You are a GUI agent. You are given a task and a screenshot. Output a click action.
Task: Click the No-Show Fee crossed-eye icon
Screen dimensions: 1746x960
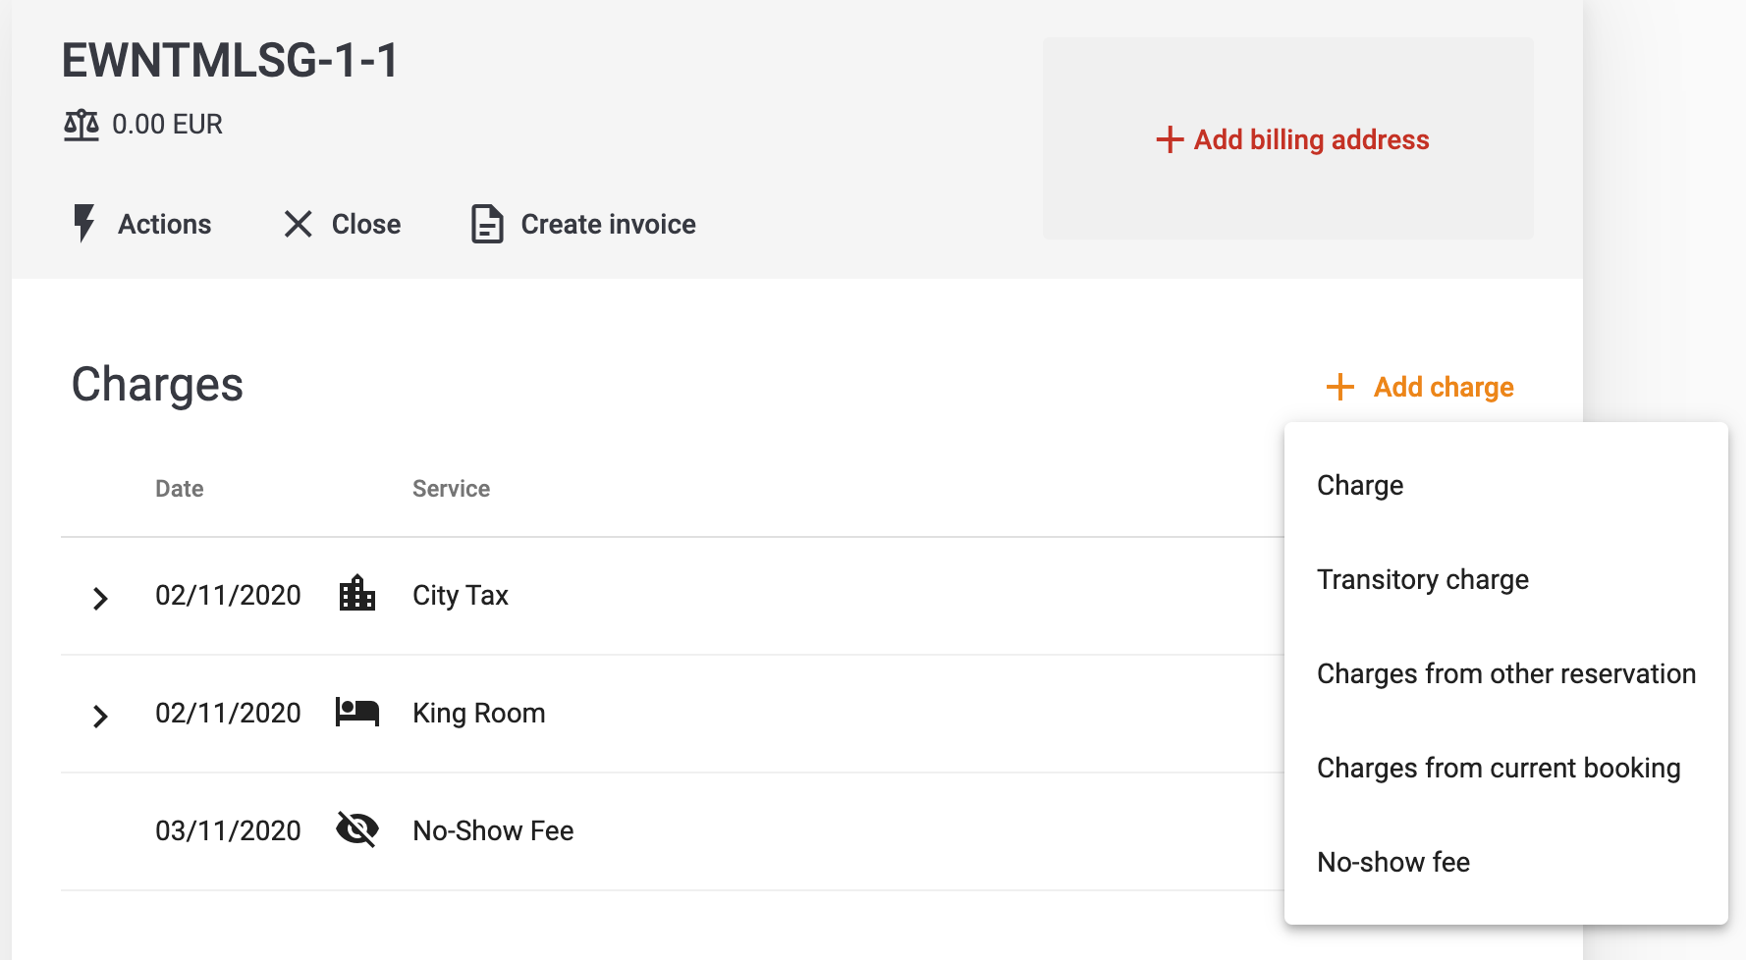[x=357, y=829]
